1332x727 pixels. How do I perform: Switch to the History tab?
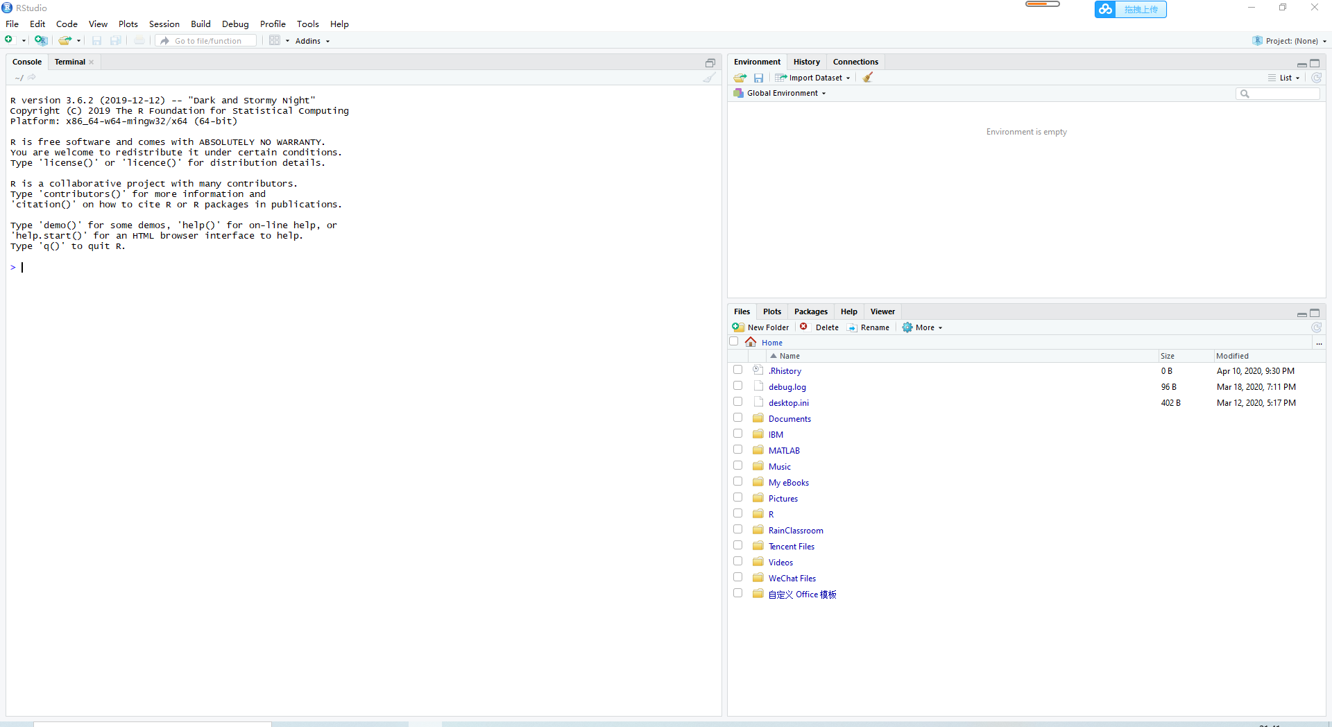click(806, 62)
